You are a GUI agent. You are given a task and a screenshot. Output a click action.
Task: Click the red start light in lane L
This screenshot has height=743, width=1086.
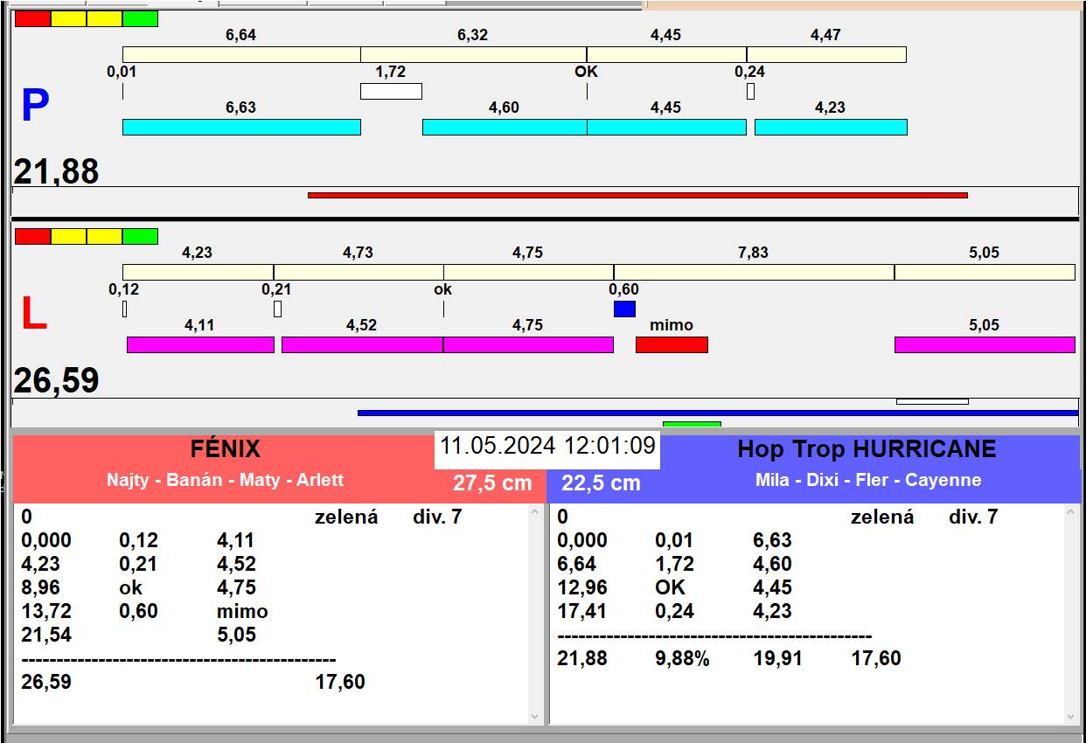[32, 236]
